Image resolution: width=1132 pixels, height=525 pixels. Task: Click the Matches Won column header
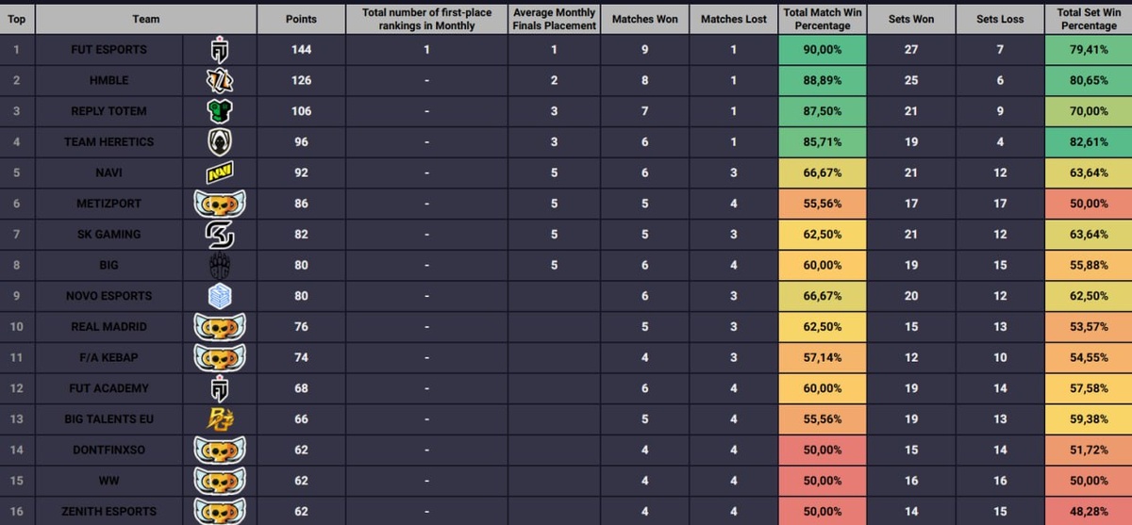coord(644,19)
